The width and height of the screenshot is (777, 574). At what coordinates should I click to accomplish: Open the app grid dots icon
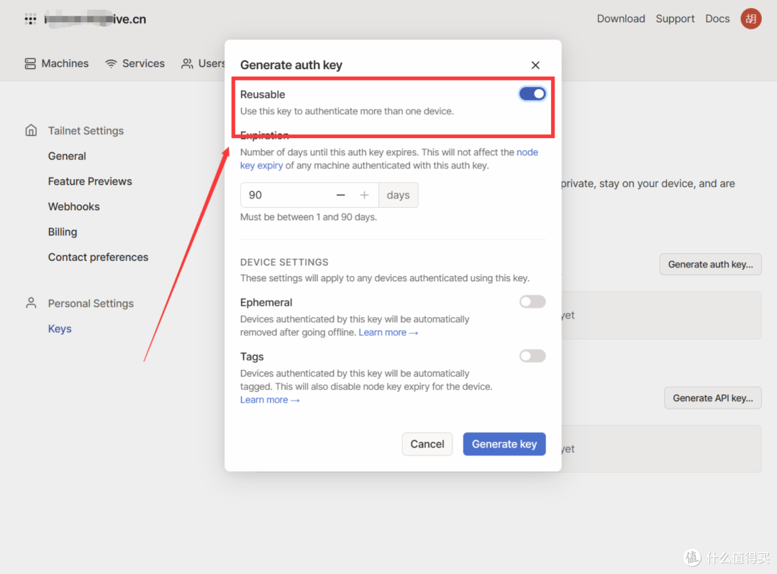click(x=30, y=19)
